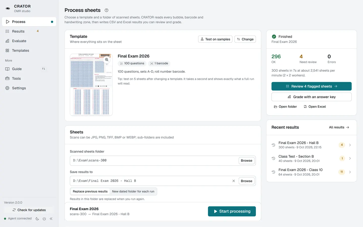
Task: Magnify the template preview with the zoom icon
Action: (107, 60)
